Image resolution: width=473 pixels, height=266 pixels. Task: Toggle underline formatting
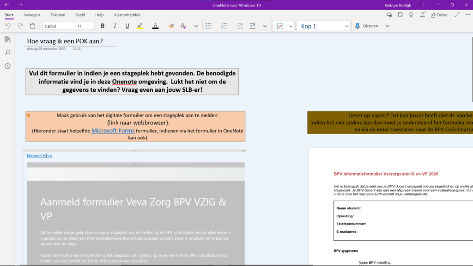tap(127, 26)
